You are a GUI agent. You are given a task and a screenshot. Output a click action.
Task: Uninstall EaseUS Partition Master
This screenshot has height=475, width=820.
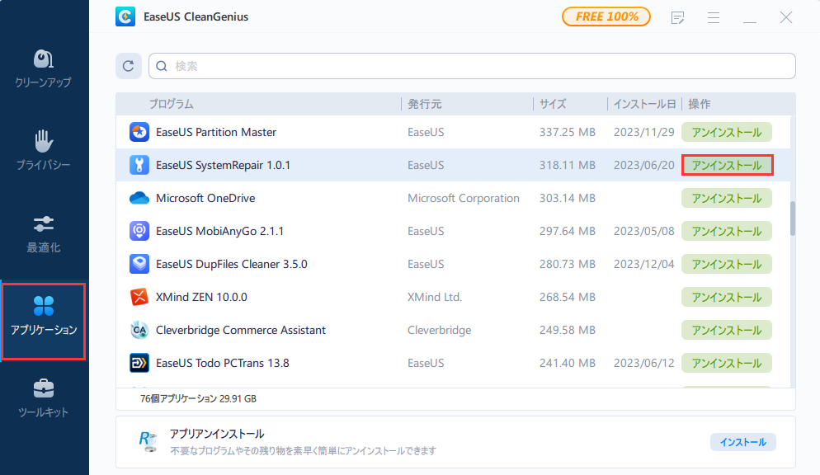point(726,132)
